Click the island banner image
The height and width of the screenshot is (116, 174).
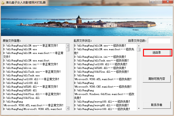point(87,21)
